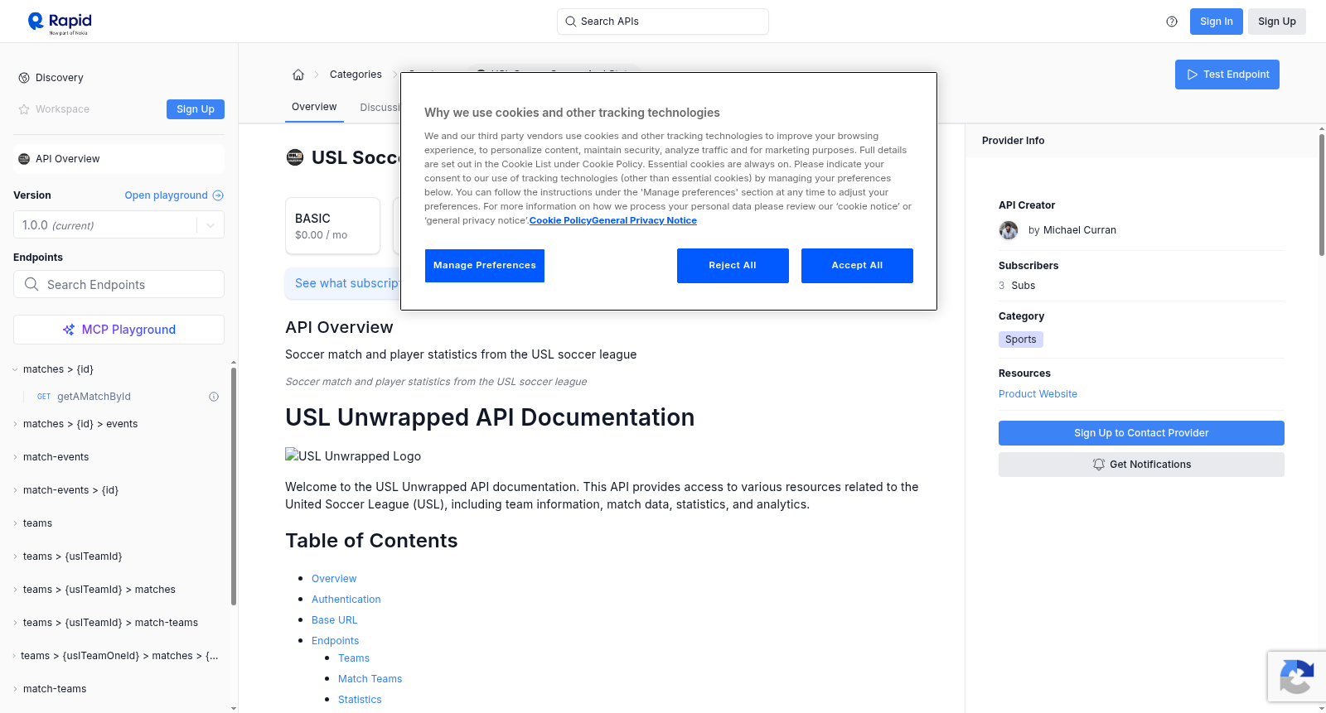This screenshot has height=713, width=1326.
Task: Follow the Open playground link
Action: (174, 195)
